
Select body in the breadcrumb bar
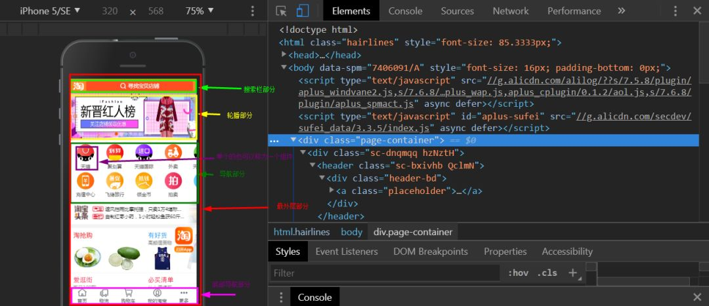[351, 232]
